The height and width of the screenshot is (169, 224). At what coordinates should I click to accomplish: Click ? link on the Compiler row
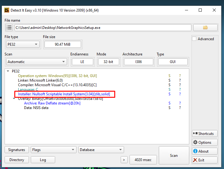tap(180, 85)
